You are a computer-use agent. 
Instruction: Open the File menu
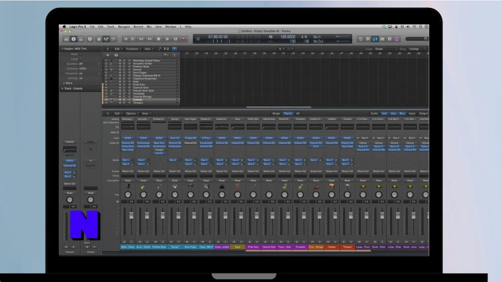click(x=92, y=27)
